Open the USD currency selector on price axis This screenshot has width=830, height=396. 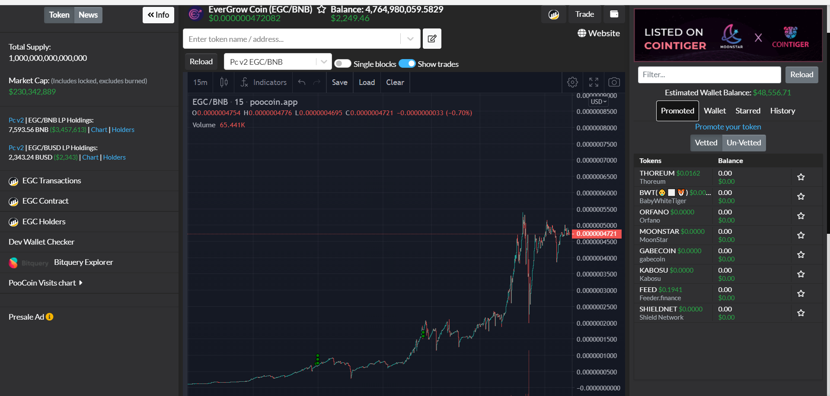(599, 102)
